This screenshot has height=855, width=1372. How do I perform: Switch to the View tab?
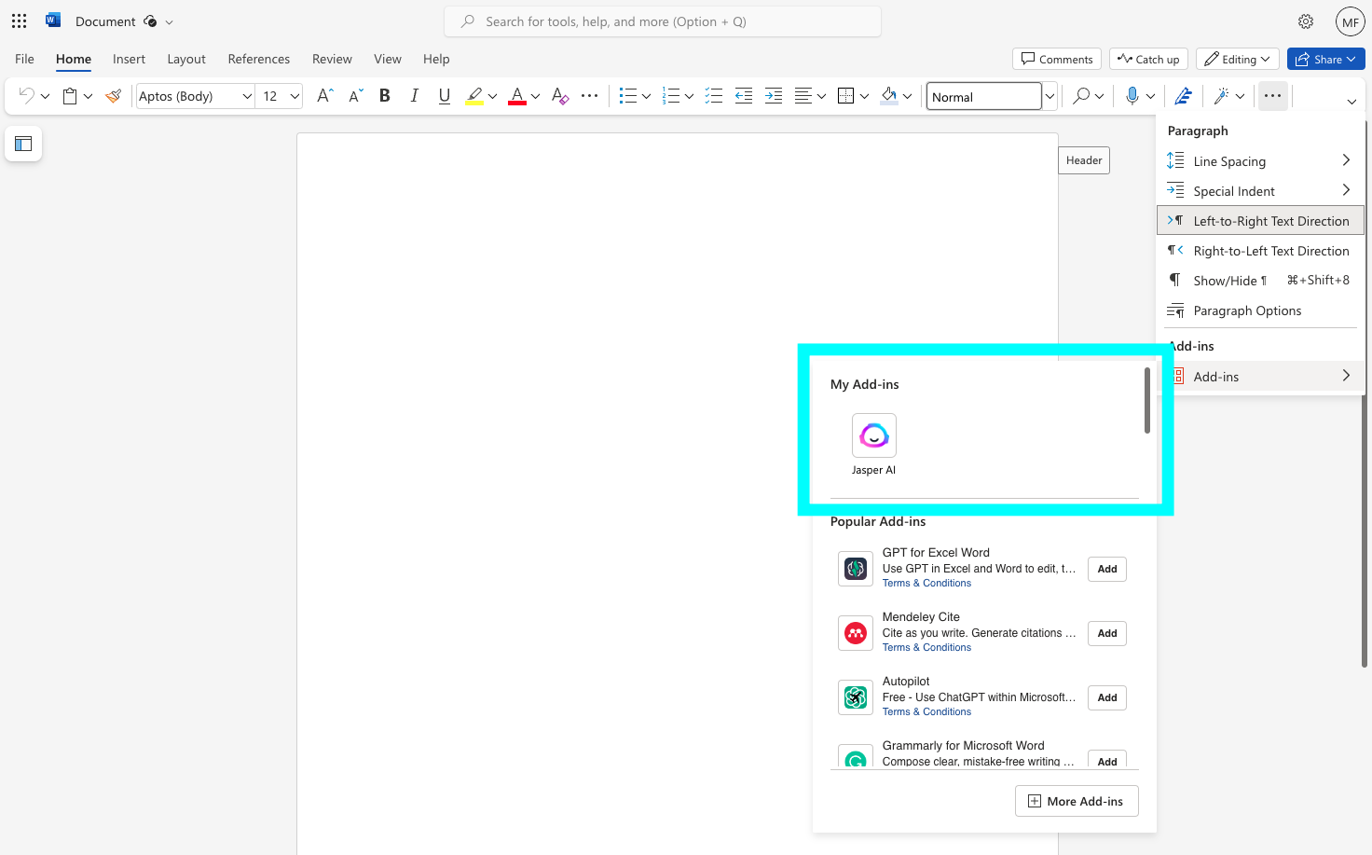click(x=388, y=59)
